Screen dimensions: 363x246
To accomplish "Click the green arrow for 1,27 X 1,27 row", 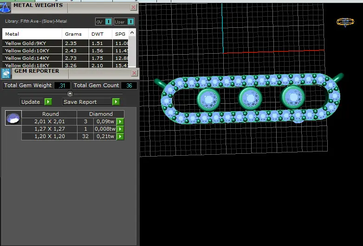I will click(x=120, y=129).
